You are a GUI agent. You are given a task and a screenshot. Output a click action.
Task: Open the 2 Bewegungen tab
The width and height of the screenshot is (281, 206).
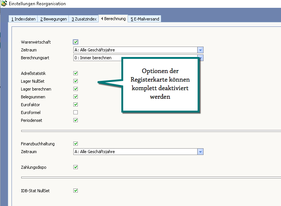pyautogui.click(x=54, y=19)
